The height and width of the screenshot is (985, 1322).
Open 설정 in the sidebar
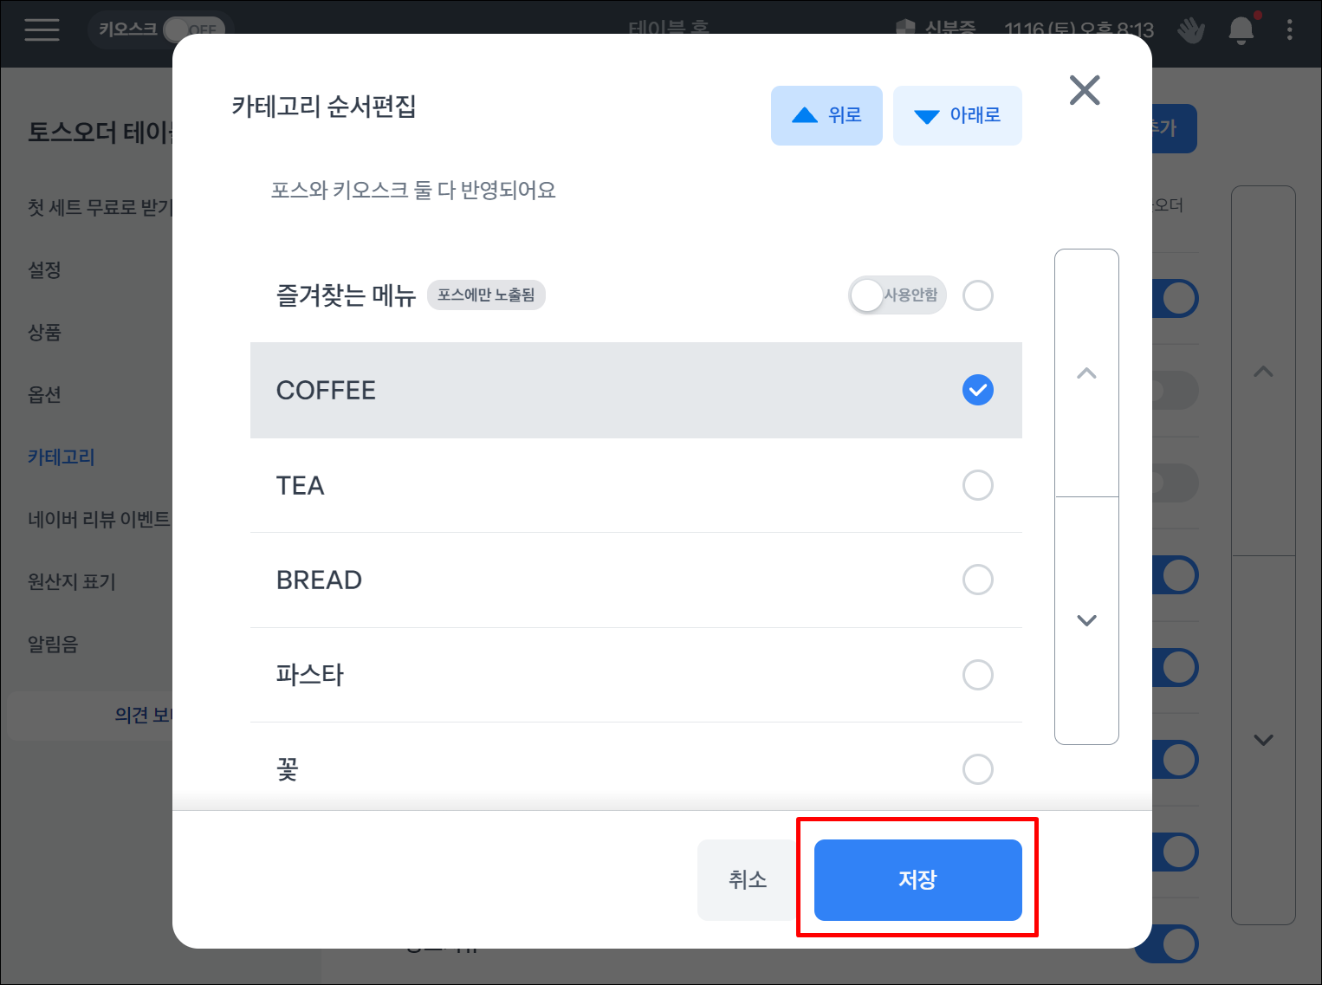(44, 270)
